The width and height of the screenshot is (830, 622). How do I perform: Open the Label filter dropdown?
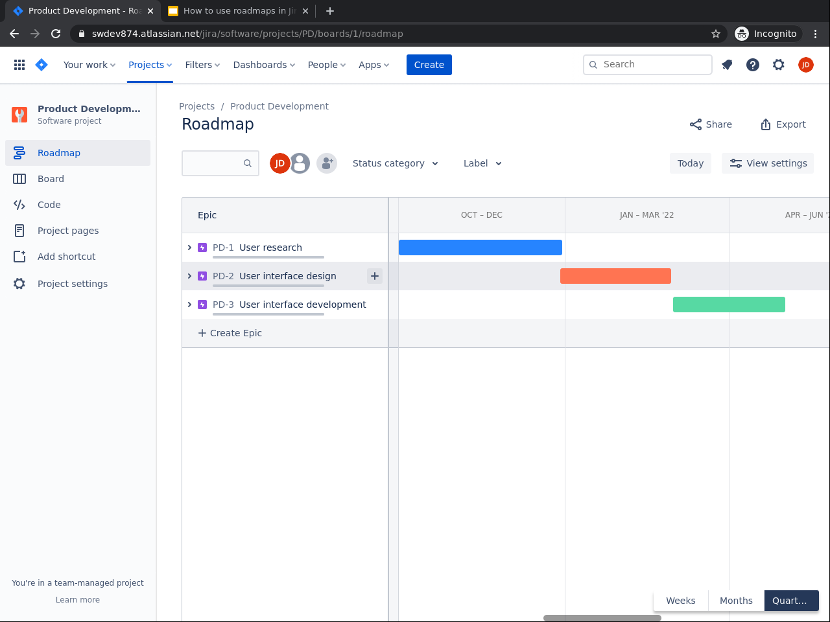coord(482,163)
